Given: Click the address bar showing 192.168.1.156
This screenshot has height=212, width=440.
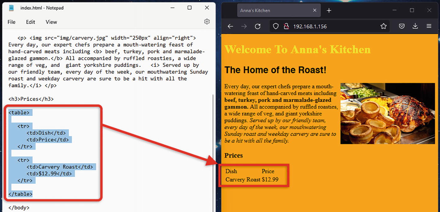Looking at the screenshot, I should click(x=329, y=26).
